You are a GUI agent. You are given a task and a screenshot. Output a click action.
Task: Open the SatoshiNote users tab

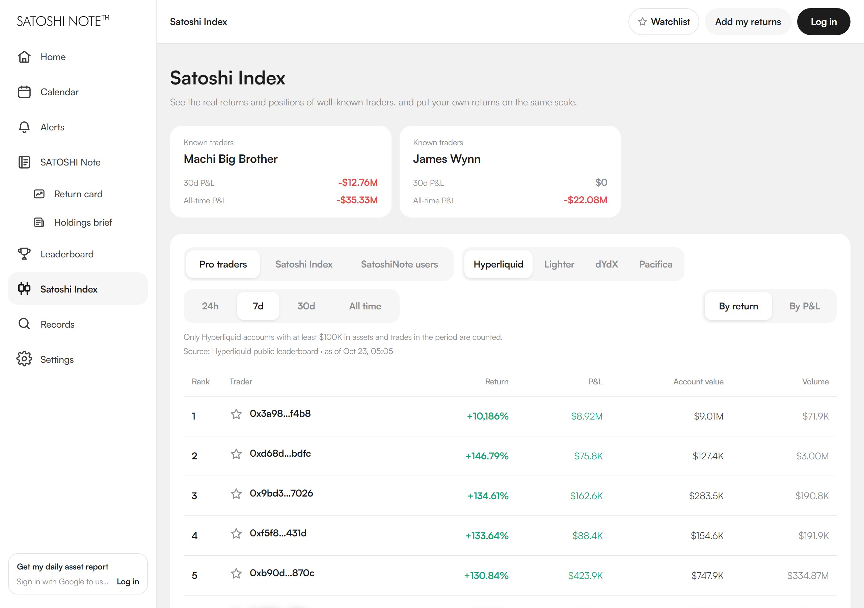click(x=399, y=264)
